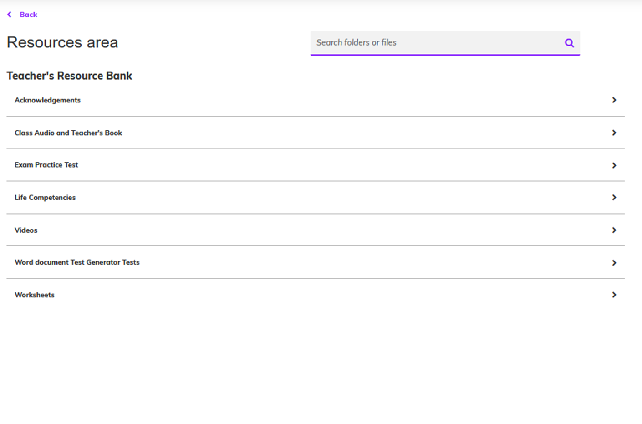Open the Videos folder label
Viewport: 642px width, 424px height.
tap(26, 230)
